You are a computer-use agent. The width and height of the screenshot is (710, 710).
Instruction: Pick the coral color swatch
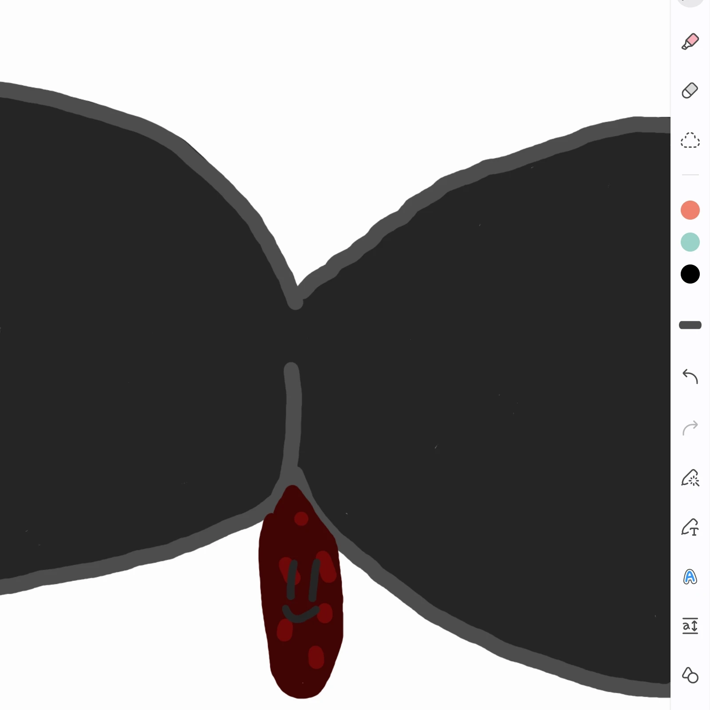(x=690, y=210)
